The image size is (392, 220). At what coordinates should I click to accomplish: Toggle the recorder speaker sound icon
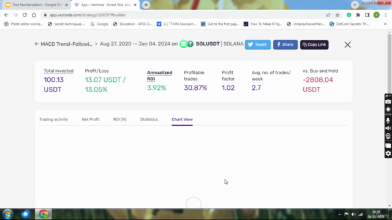tap(388, 128)
